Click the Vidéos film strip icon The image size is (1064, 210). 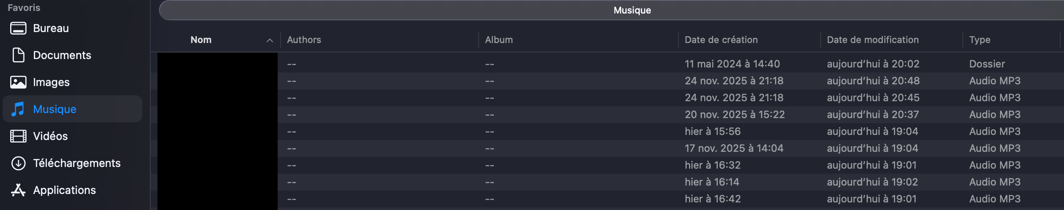pyautogui.click(x=18, y=136)
